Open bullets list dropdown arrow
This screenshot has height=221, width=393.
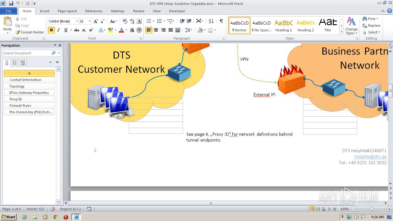[153, 21]
